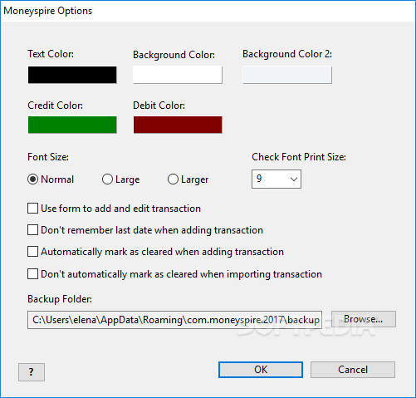Click the green Credit Color swatch
The width and height of the screenshot is (416, 398).
(72, 125)
